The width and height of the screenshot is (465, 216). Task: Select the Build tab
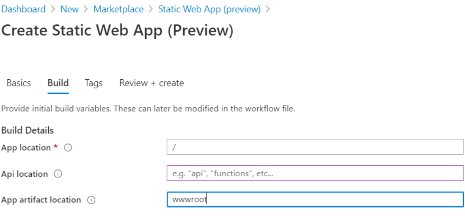[x=58, y=83]
